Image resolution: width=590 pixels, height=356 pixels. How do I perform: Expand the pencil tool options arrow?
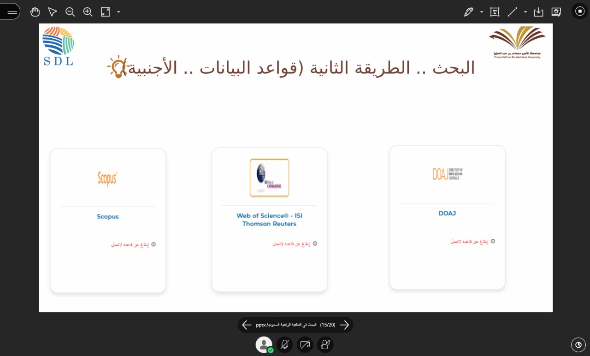tap(482, 12)
